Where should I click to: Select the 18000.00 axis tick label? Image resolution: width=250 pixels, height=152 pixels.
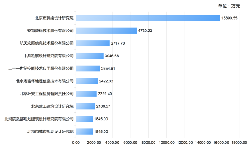click(x=239, y=143)
